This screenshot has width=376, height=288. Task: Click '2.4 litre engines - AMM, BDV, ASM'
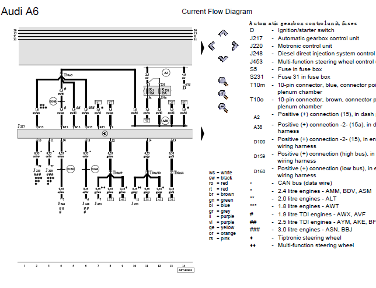325,191
